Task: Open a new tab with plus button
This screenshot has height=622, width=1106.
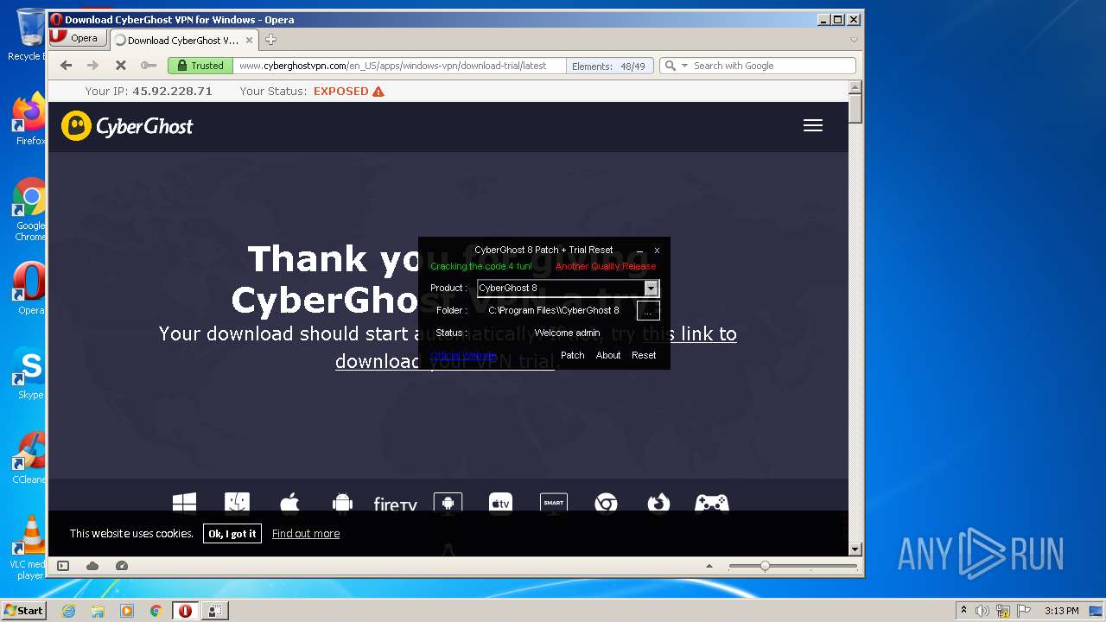Action: pos(270,40)
